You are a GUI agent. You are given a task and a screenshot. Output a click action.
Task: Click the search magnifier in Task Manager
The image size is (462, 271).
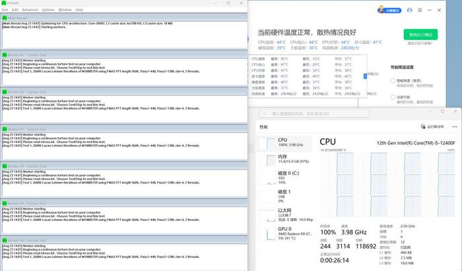pos(265,113)
